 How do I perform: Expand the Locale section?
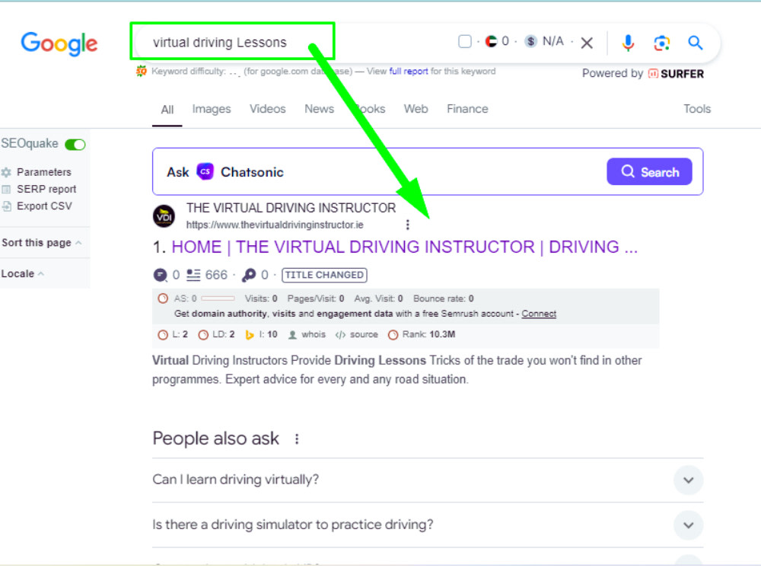click(23, 274)
